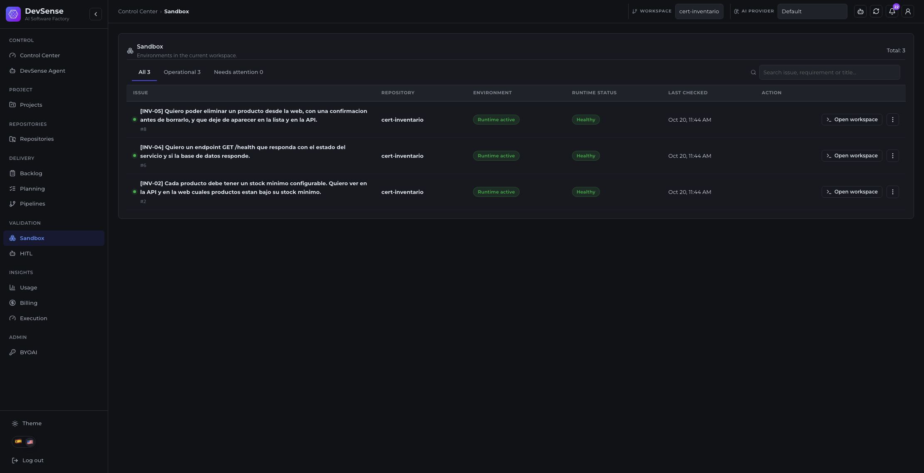
Task: Click the refresh icon in the top bar
Action: (876, 12)
